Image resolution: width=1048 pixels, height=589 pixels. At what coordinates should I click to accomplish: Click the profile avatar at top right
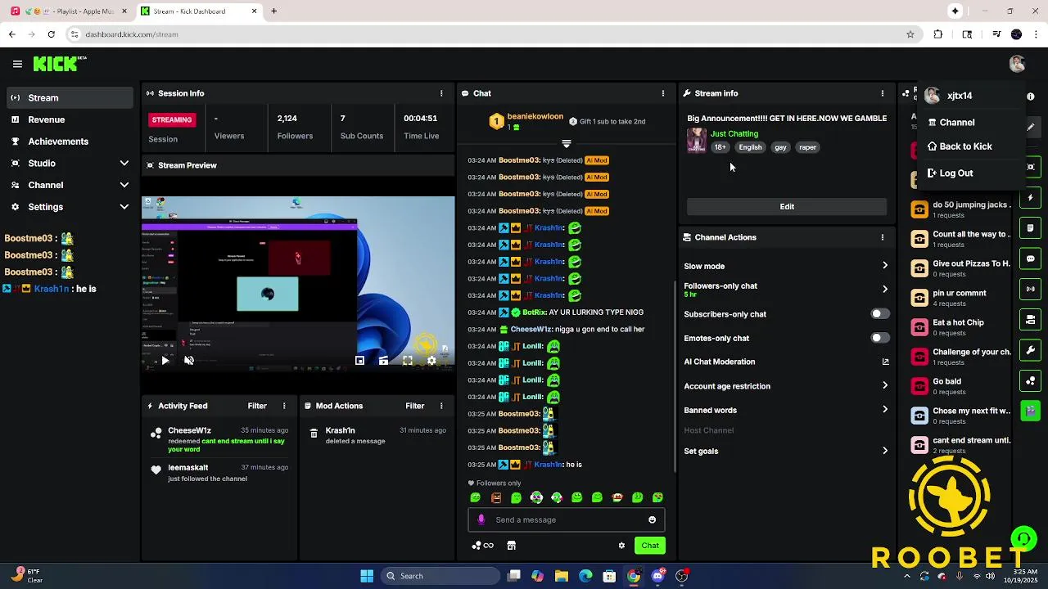tap(1017, 64)
